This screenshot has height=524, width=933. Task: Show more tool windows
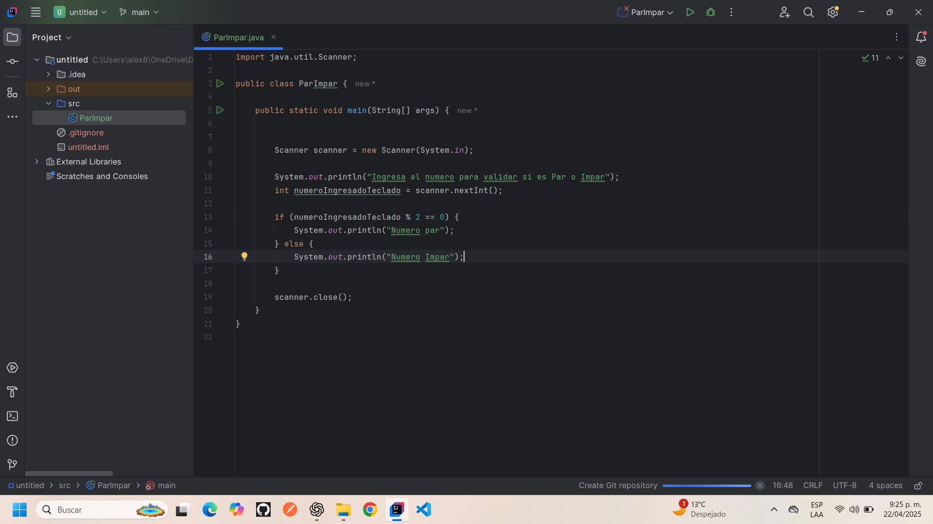click(12, 117)
